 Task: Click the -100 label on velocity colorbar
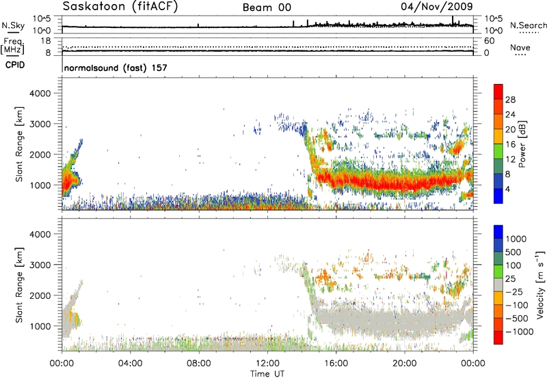517,305
